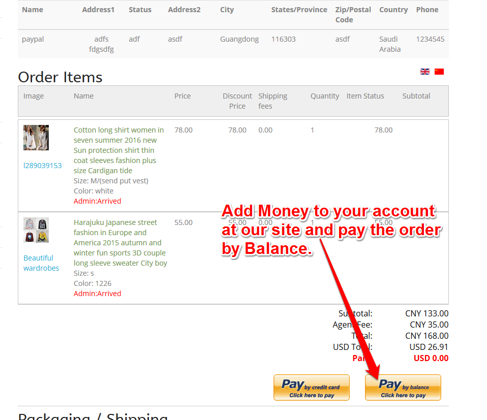Click the Pay by balance button
487x420 pixels.
403,387
